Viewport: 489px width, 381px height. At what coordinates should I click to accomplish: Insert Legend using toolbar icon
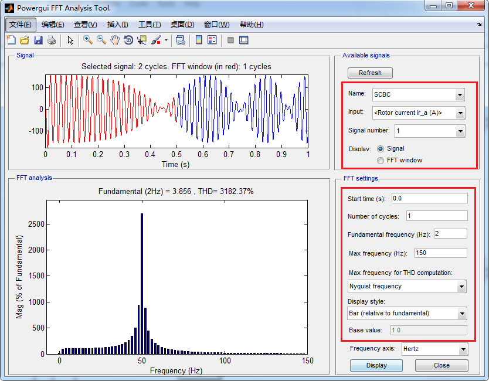pyautogui.click(x=212, y=40)
